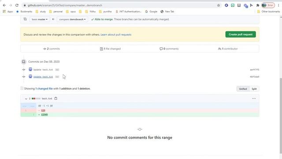
Task: Open the star Bookmarks item
Action: pos(24,11)
